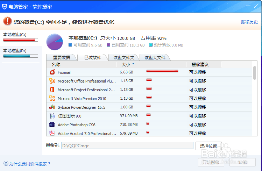Viewport: 262px width, 171px height.
Task: Click 亿图图示 9.0 row name
Action: 70,116
